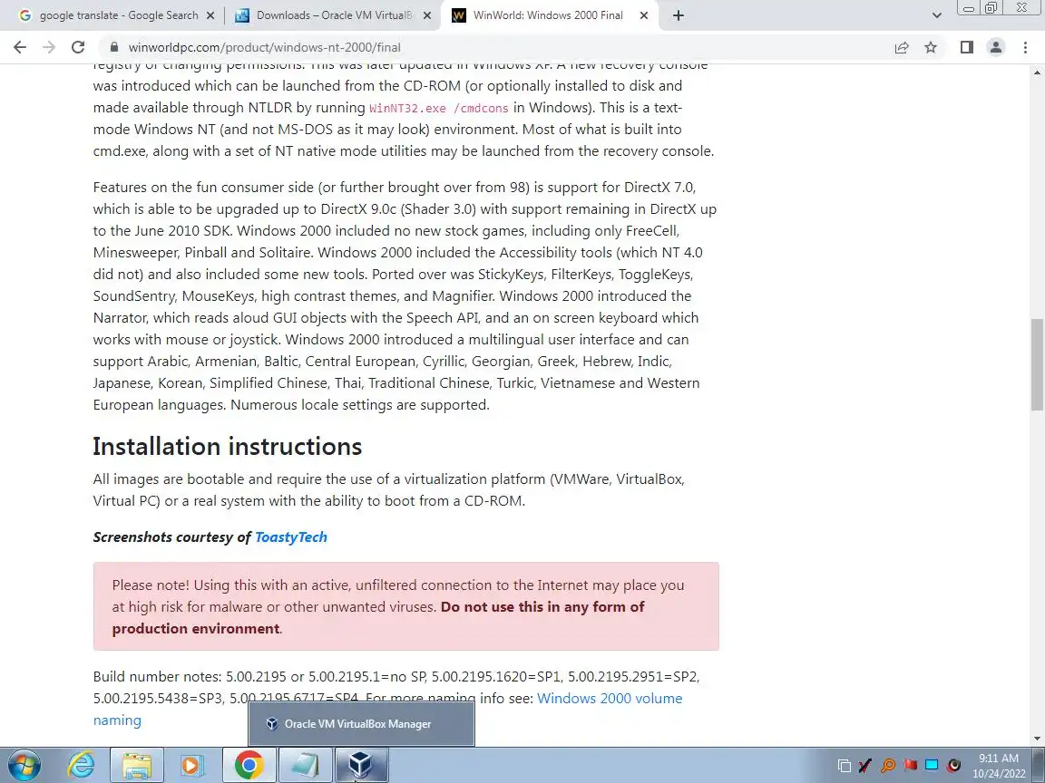The image size is (1045, 783).
Task: Open the ToastyTech link
Action: [x=291, y=537]
